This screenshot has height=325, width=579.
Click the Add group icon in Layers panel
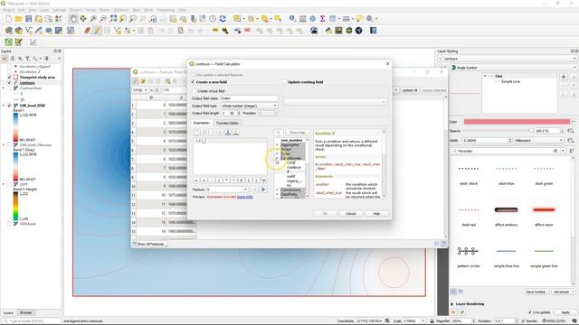coord(12,59)
